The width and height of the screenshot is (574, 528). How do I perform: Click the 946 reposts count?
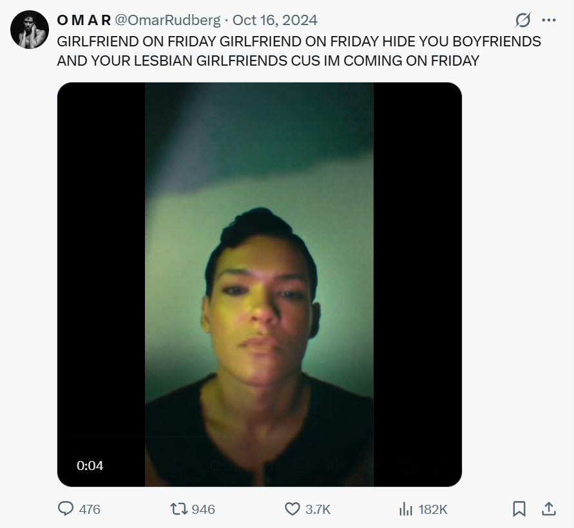click(203, 509)
